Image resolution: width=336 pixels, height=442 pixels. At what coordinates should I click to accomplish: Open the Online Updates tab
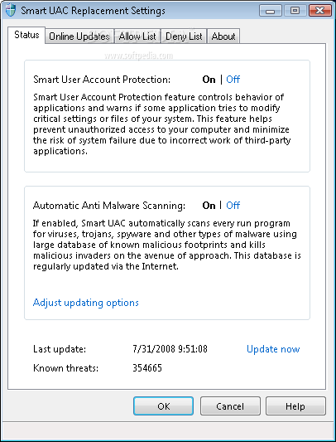79,36
